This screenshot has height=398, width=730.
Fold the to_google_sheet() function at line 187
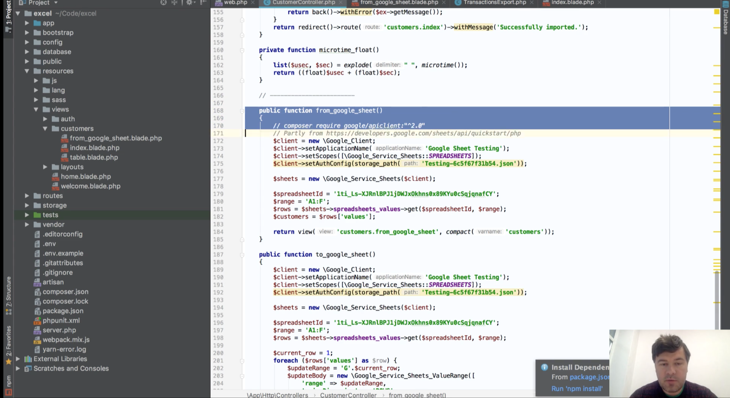point(242,255)
